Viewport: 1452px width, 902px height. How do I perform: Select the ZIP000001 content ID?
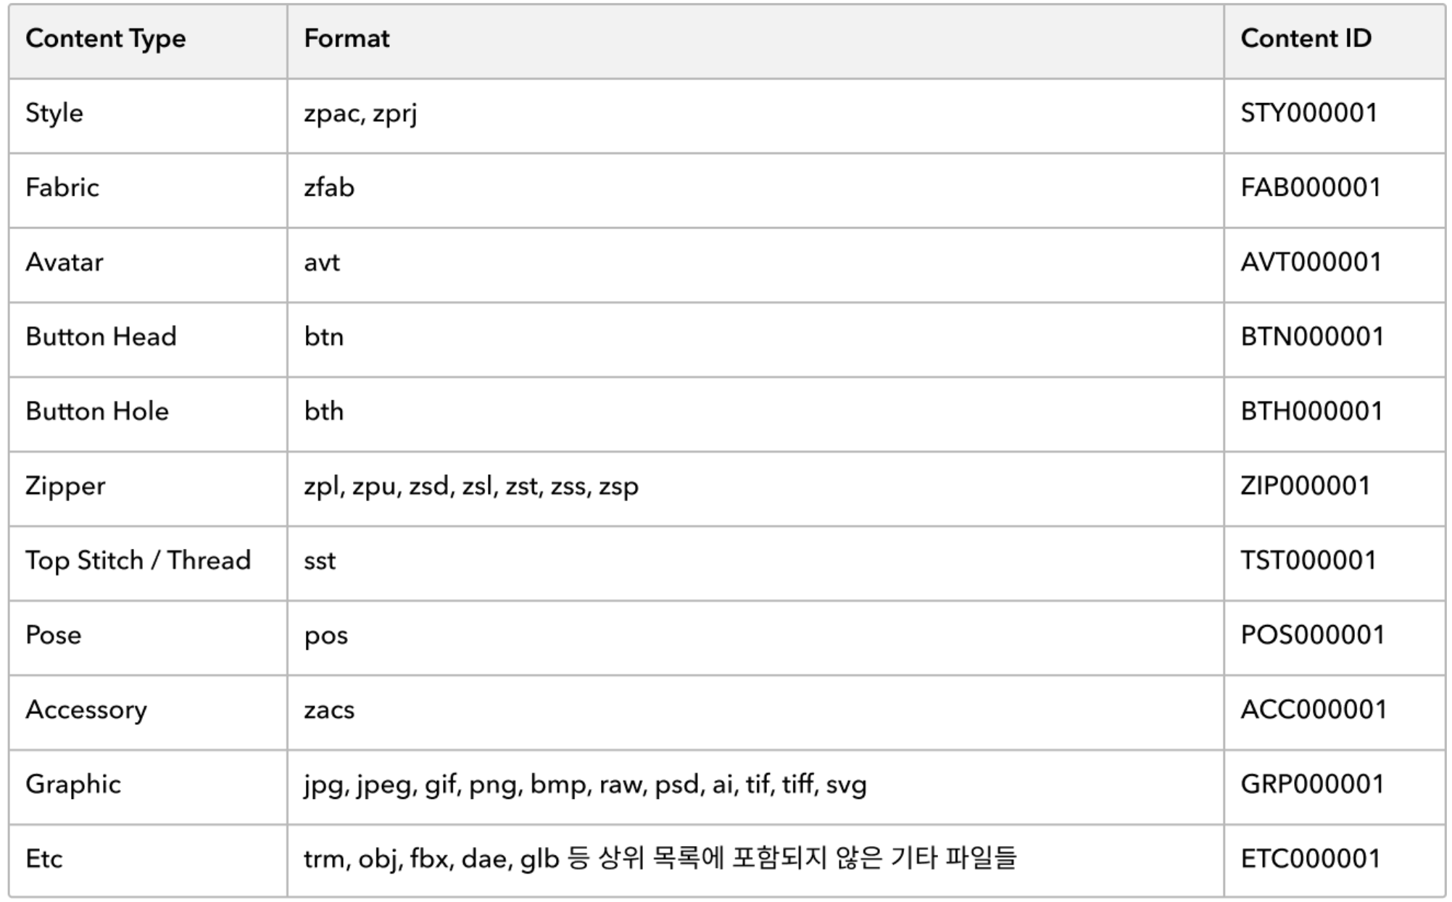coord(1305,487)
